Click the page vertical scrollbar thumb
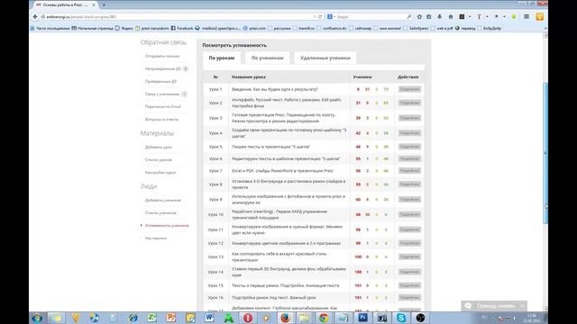This screenshot has width=577, height=324. (x=545, y=153)
